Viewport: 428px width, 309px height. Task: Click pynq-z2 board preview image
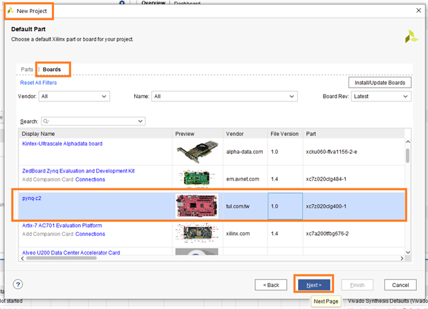click(196, 206)
